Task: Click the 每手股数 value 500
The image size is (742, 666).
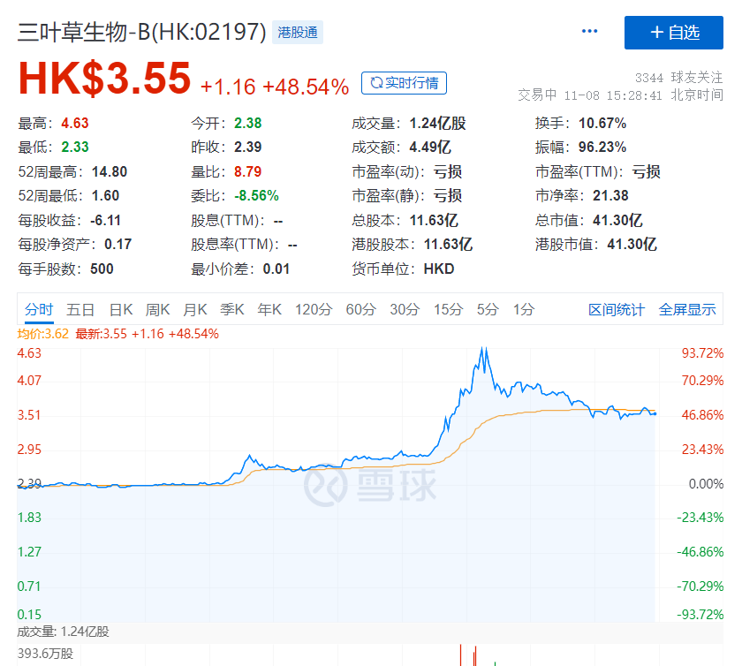Action: click(x=102, y=269)
